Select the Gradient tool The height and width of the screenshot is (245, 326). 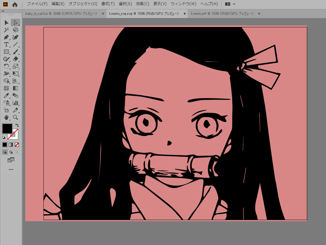coord(15,88)
